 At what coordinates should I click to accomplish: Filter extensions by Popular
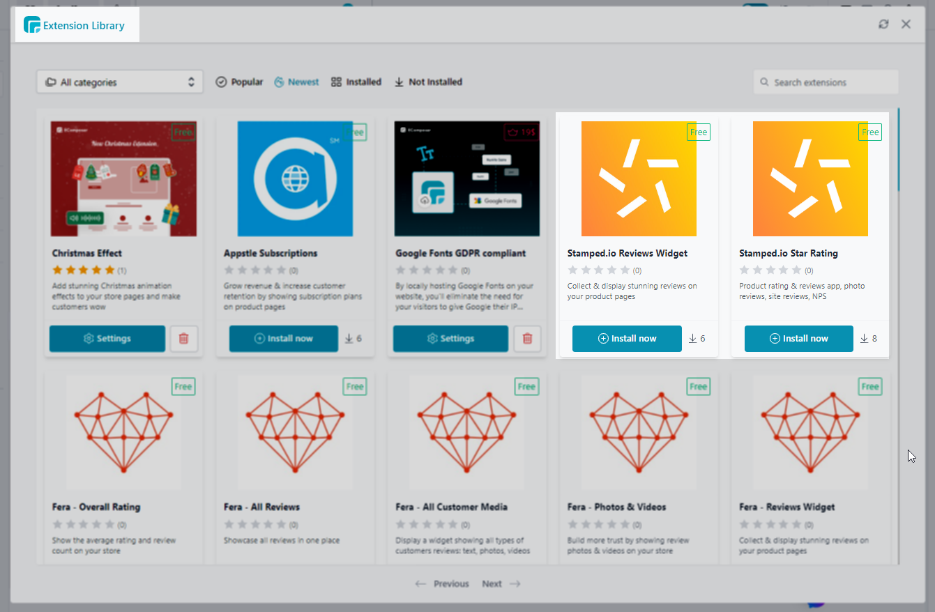pos(239,82)
